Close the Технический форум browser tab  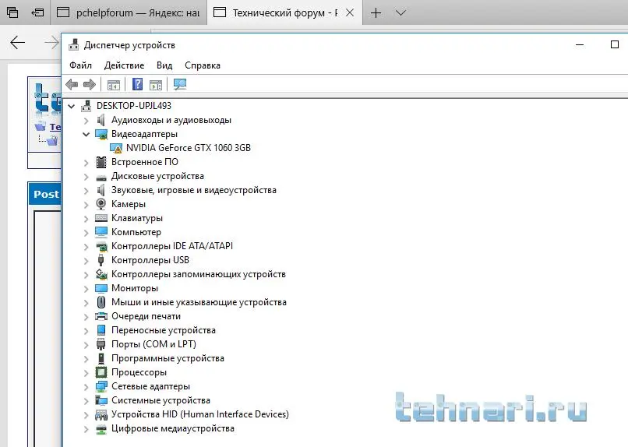point(350,12)
